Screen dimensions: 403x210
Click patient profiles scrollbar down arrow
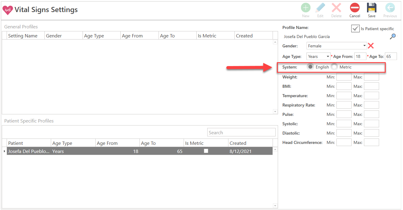pyautogui.click(x=275, y=206)
